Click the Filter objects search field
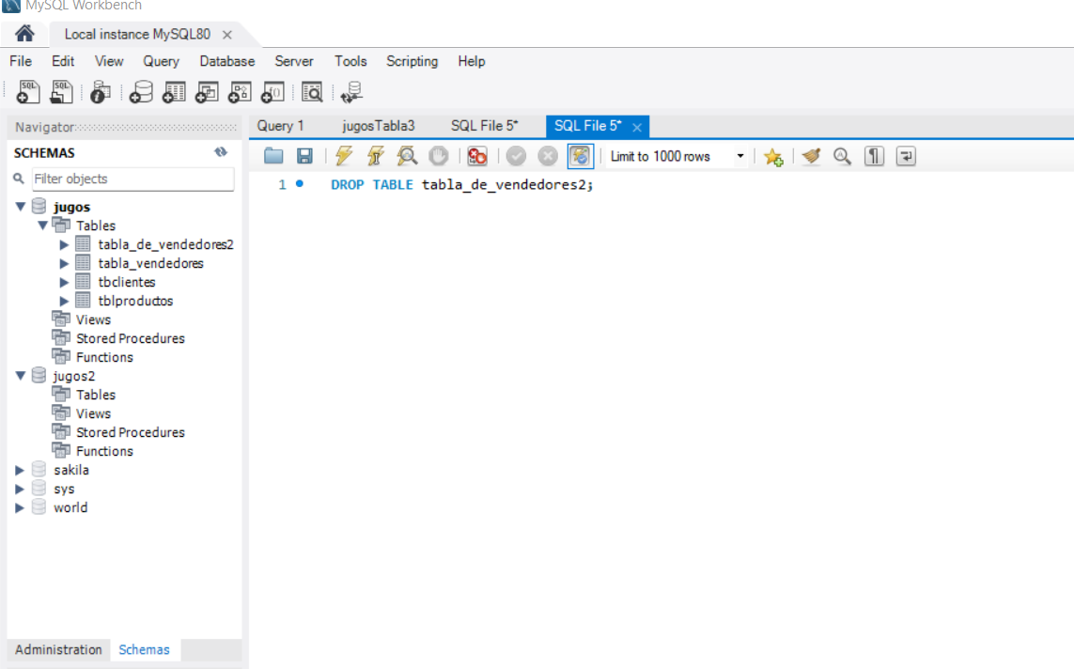Viewport: 1074px width, 669px height. tap(132, 179)
